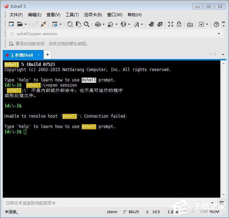Viewport: 229px width, 218px height.
Task: Toggle full screen mode icon
Action: point(171,24)
